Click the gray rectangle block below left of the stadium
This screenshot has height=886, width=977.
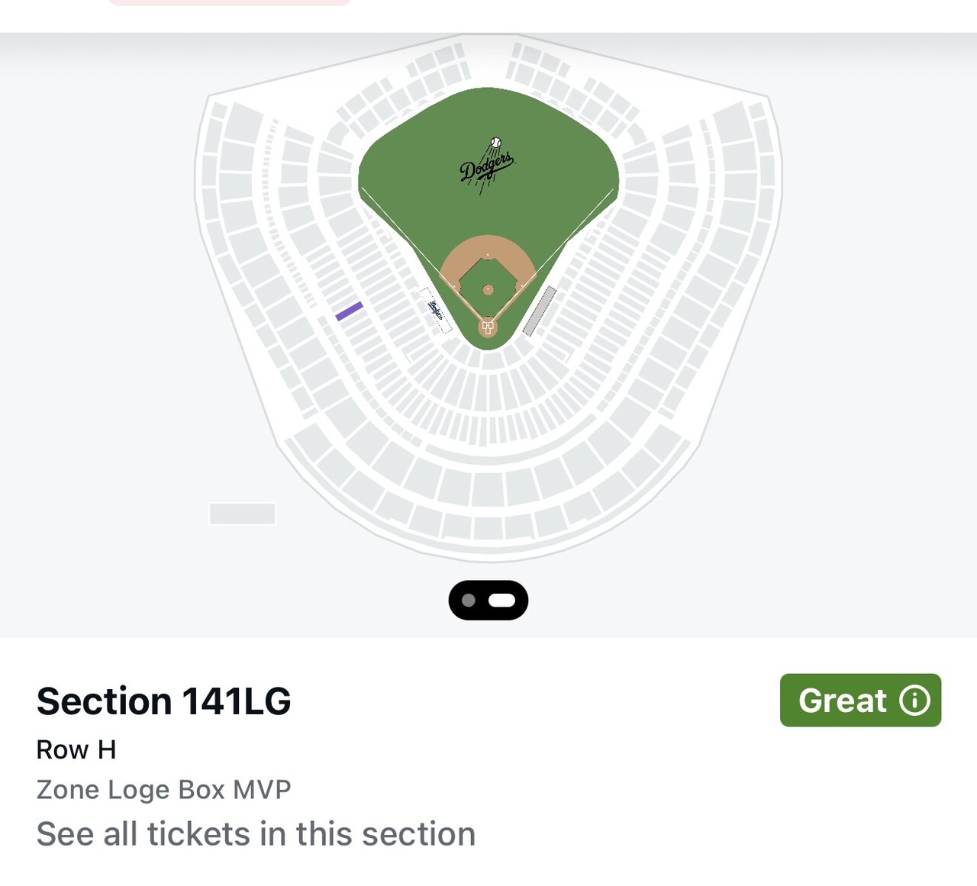[242, 514]
